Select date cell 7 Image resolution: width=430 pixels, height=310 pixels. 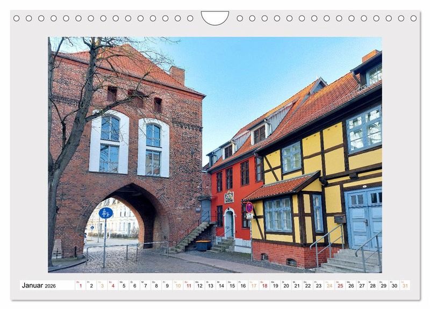[145, 285]
